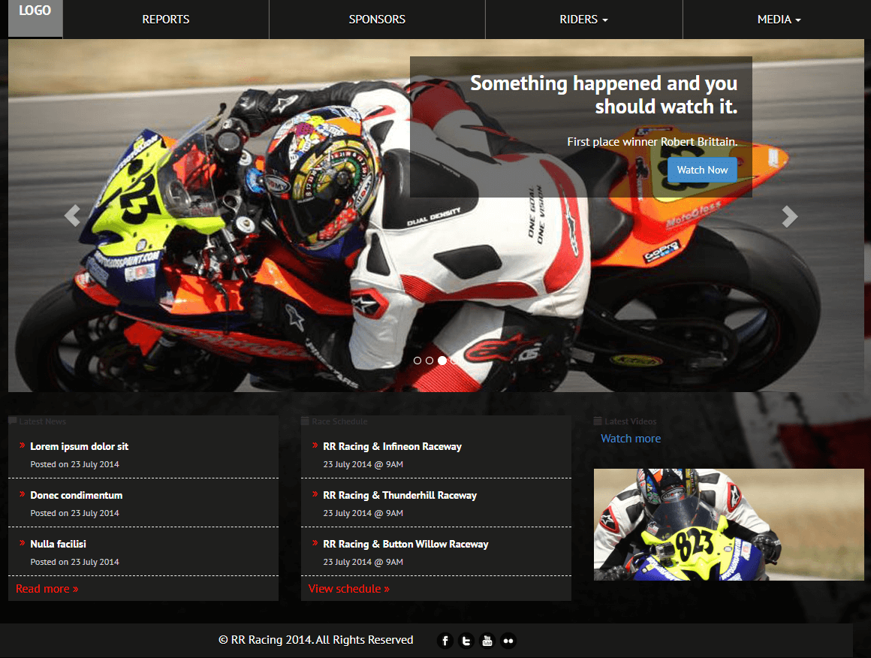This screenshot has width=871, height=658.
Task: Click the YouTube icon in footer
Action: (487, 641)
